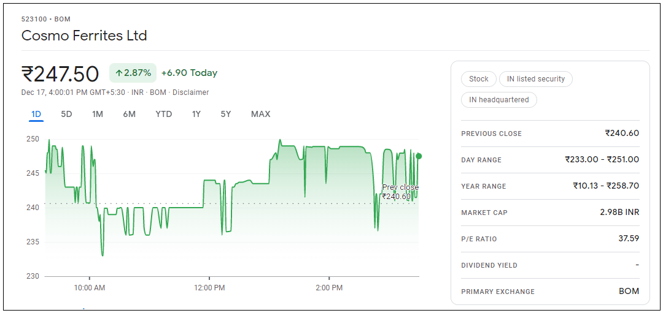663x313 pixels.
Task: Click the 245 y-axis label
Action: tap(33, 173)
